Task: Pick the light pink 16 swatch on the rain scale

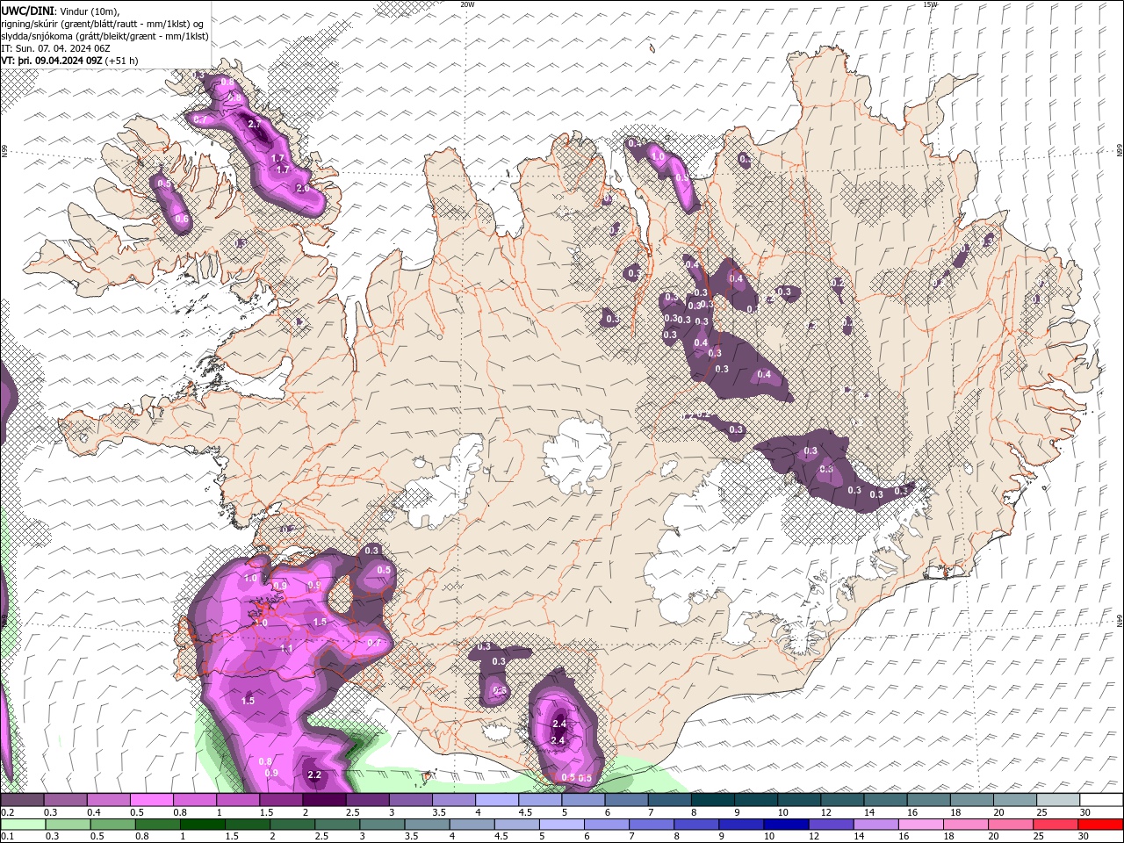Action: [x=920, y=825]
